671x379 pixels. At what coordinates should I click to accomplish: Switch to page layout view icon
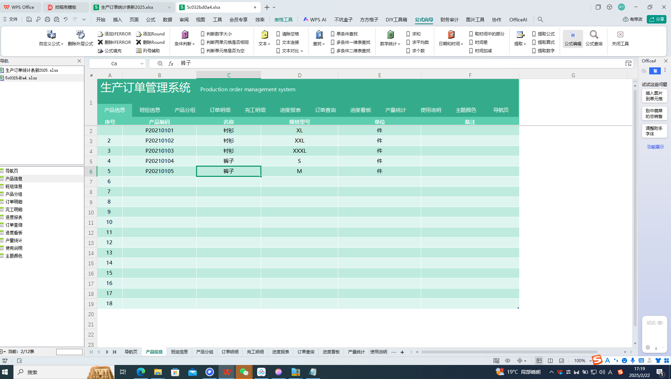point(551,360)
